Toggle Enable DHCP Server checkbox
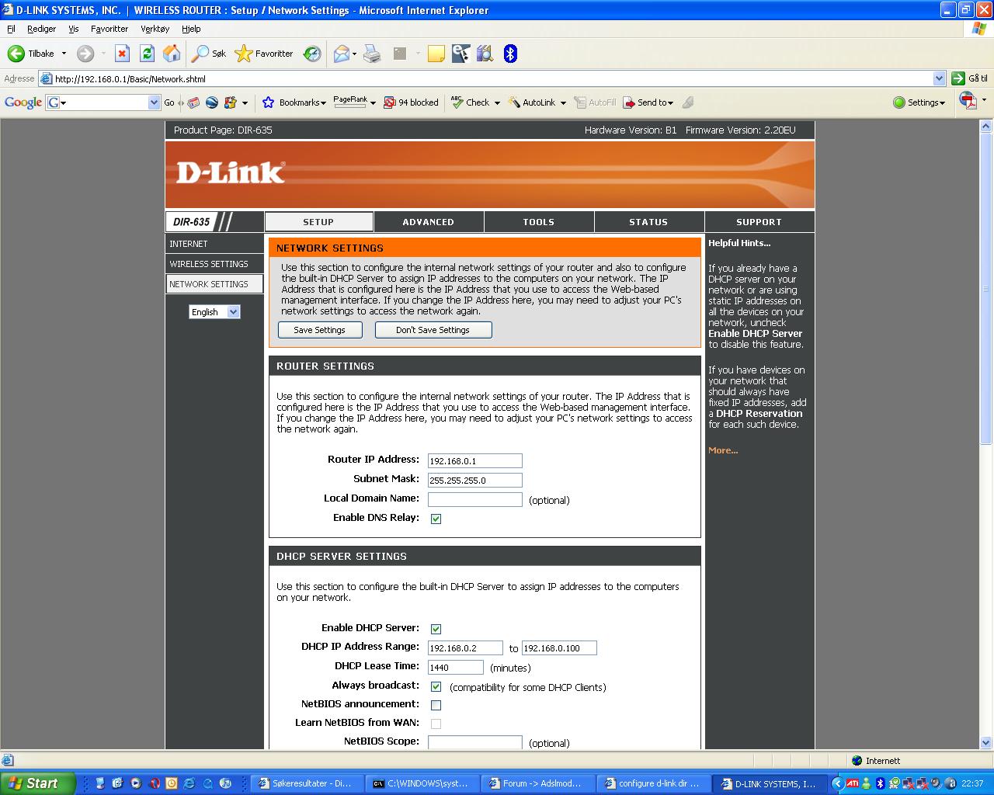The width and height of the screenshot is (994, 795). [x=436, y=629]
